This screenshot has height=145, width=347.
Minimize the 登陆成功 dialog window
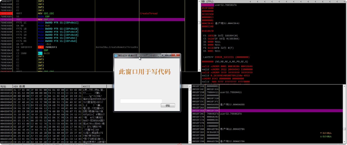[163, 55]
